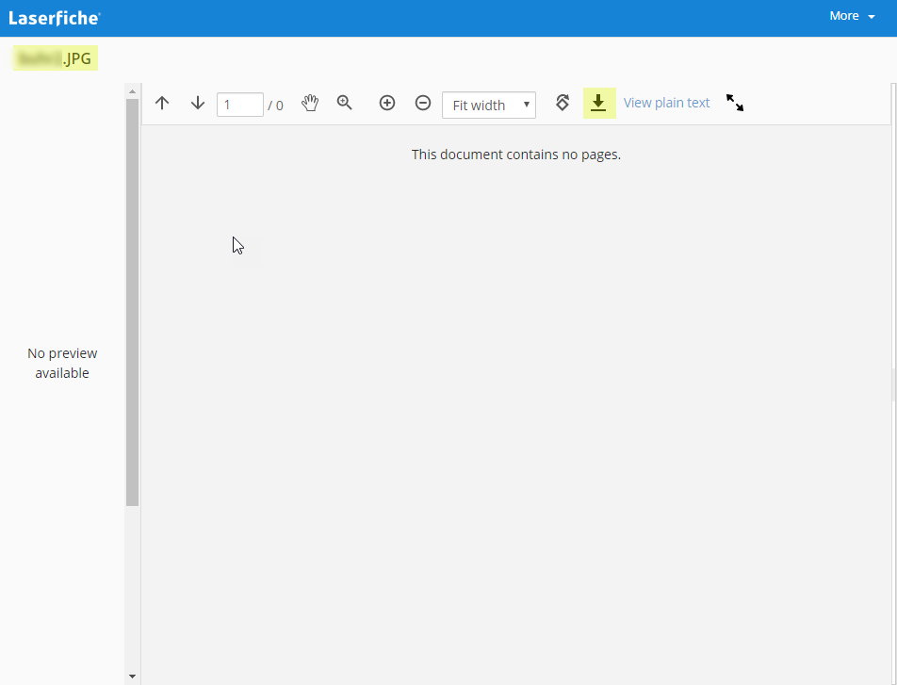Viewport: 897px width, 685px height.
Task: Open the View plain text link
Action: coord(666,103)
